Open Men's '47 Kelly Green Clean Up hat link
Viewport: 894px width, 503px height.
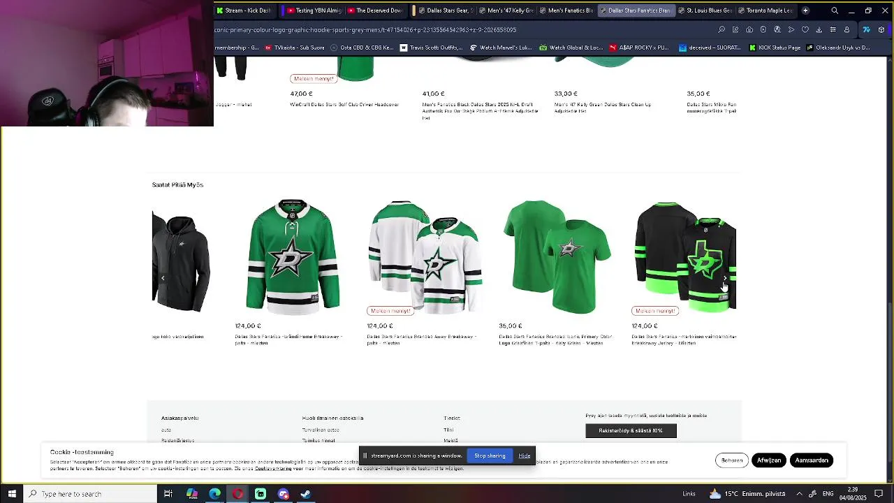click(603, 108)
